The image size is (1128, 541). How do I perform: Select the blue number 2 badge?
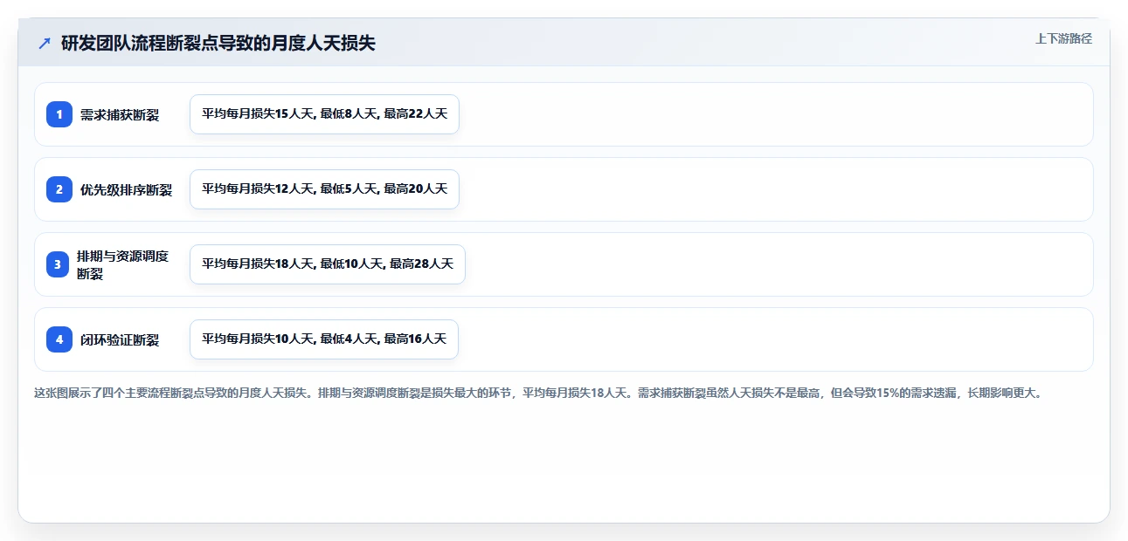point(59,189)
